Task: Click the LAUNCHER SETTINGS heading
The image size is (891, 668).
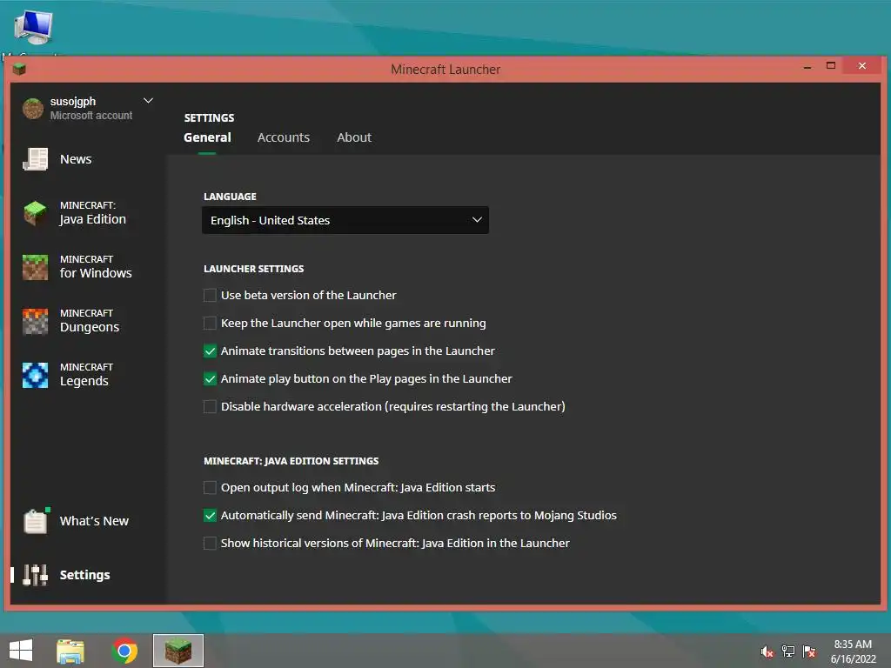Action: click(x=253, y=269)
